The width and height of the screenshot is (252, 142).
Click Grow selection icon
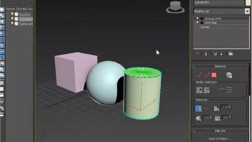[199, 90]
